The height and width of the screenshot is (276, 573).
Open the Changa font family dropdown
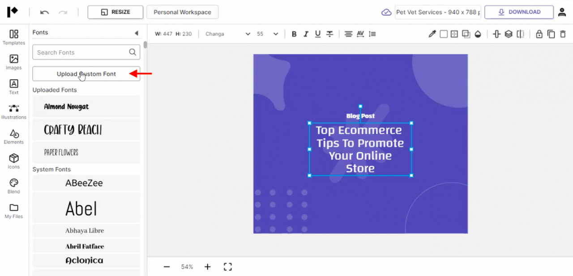(228, 34)
